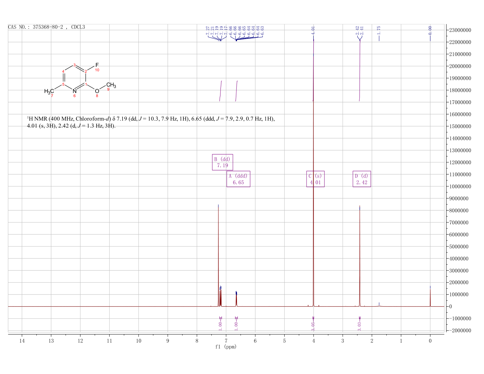Click the methoxy CH3 group in the structure

tap(111, 85)
